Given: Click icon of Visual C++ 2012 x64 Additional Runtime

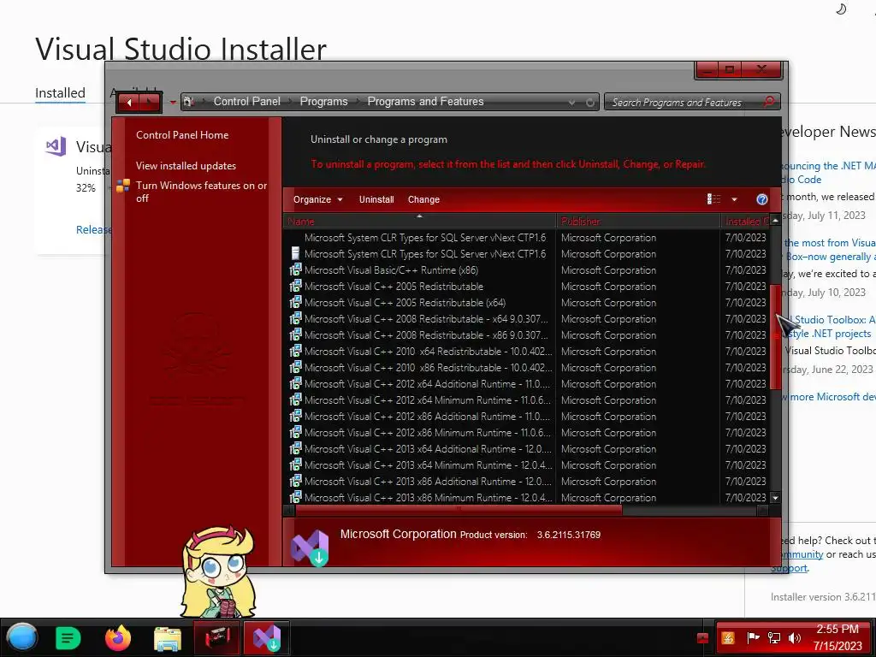Looking at the screenshot, I should [295, 383].
